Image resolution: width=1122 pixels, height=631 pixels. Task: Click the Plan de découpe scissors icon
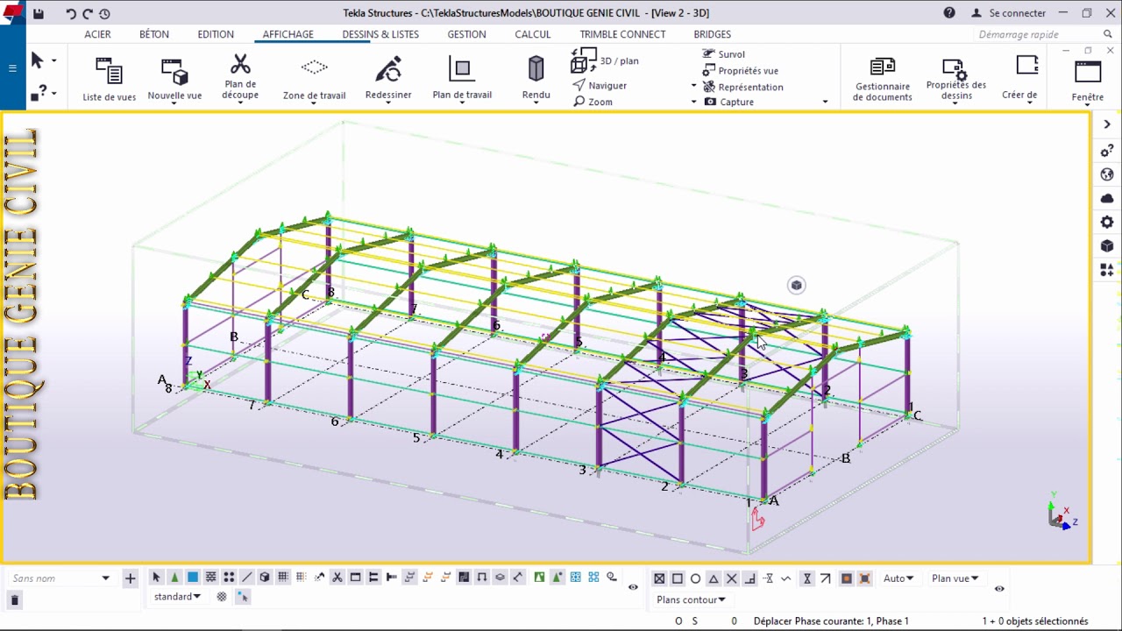click(x=240, y=65)
